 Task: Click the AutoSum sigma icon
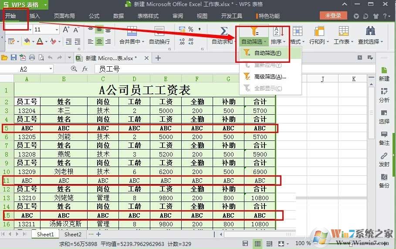pos(224,32)
